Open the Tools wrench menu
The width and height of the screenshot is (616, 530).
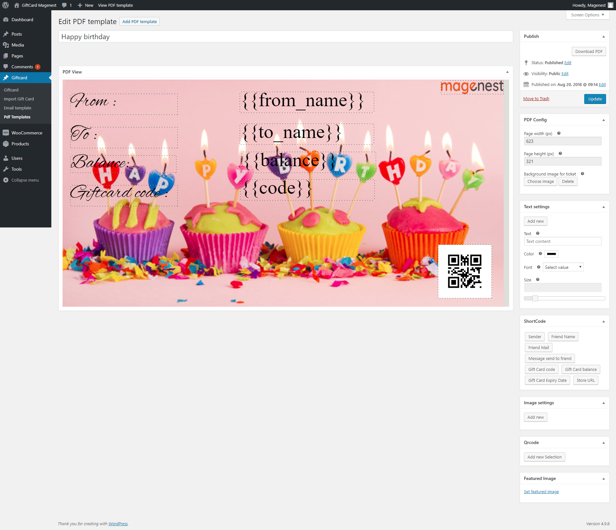[x=6, y=169]
